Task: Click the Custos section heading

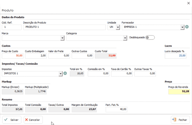Action: (6, 46)
